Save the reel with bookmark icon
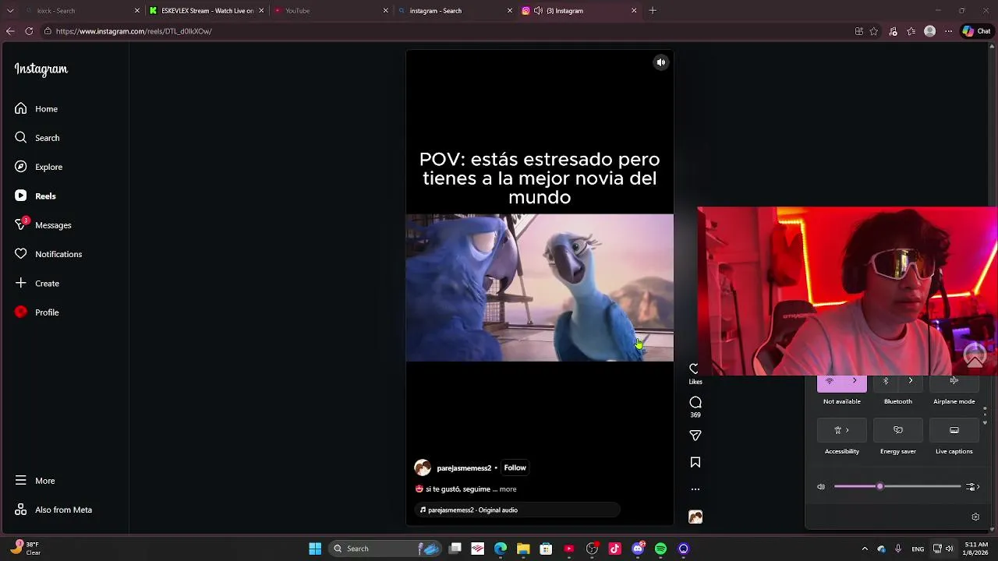This screenshot has height=561, width=998. (695, 462)
